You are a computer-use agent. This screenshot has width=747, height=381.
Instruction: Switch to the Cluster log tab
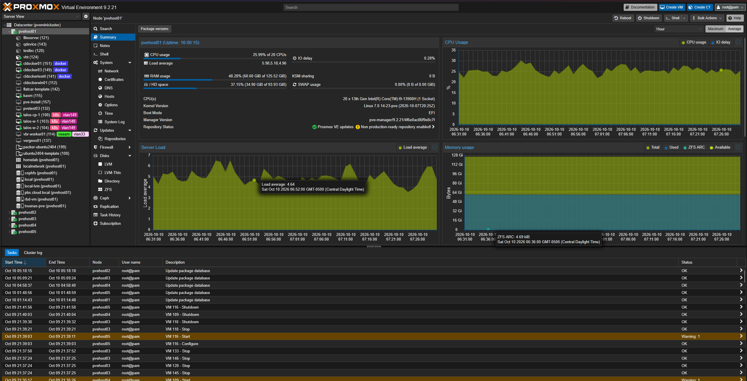[33, 253]
